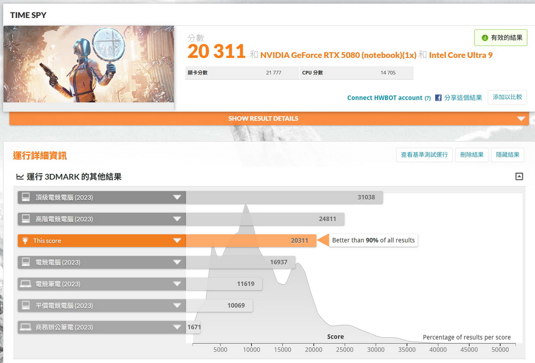This screenshot has height=363, width=535.
Task: Click the desktop icon for 頂級電競電腦 (2023)
Action: (26, 197)
